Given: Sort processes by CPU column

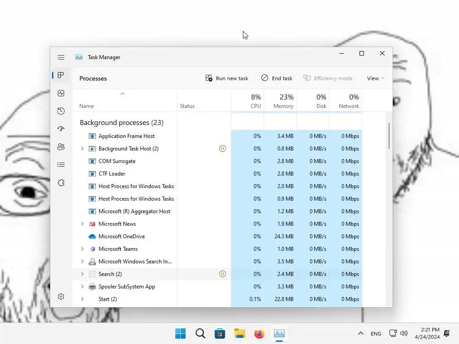Looking at the screenshot, I should click(247, 100).
